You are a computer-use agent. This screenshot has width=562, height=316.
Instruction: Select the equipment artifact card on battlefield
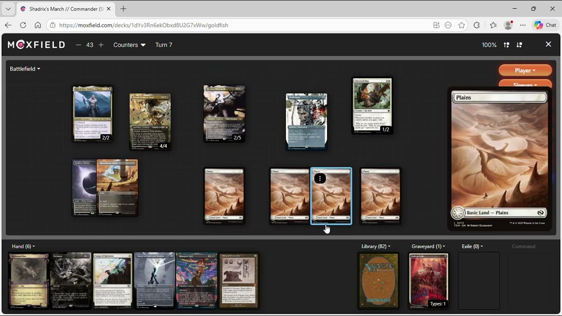306,122
